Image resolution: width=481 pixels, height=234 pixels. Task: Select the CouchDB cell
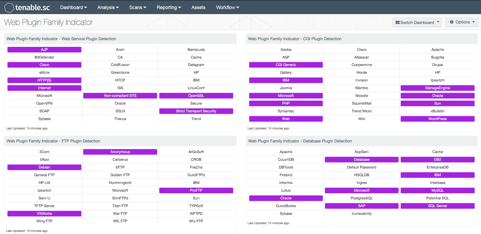coord(286,159)
